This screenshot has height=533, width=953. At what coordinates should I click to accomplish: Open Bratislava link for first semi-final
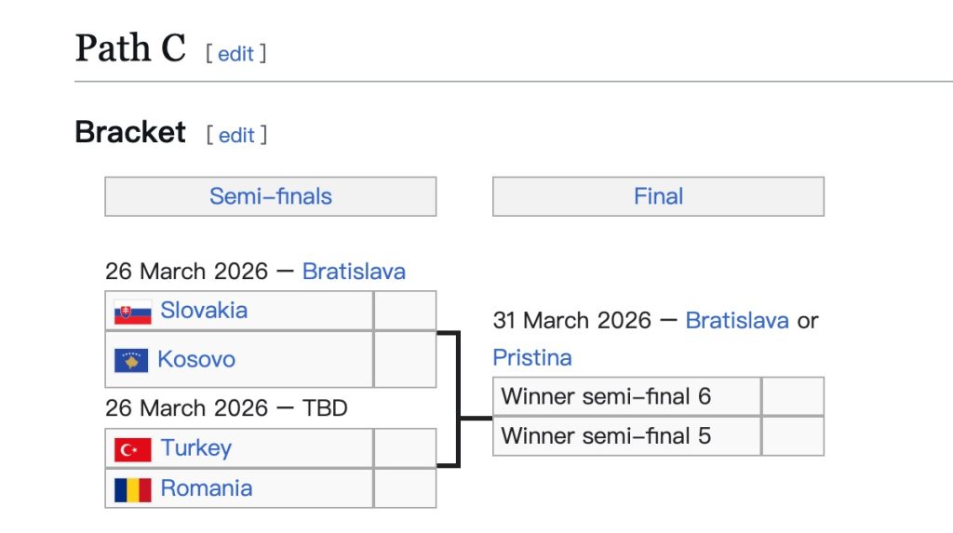(354, 272)
